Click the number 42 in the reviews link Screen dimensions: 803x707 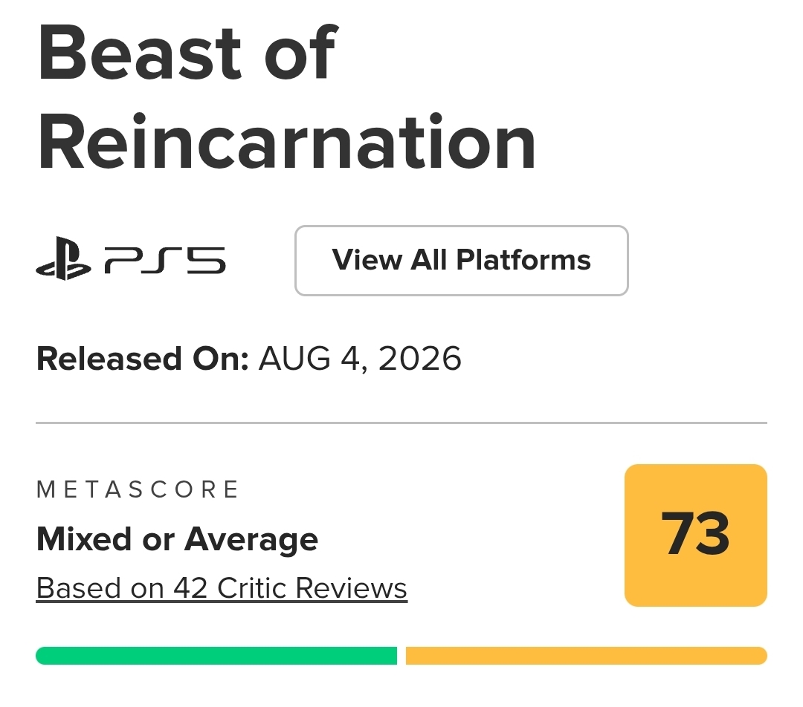[190, 588]
